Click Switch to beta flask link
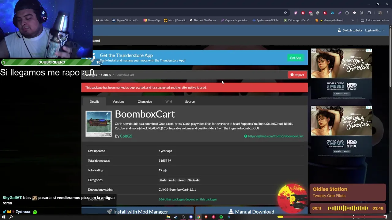Image resolution: width=392 pixels, height=220 pixels. pos(350,30)
